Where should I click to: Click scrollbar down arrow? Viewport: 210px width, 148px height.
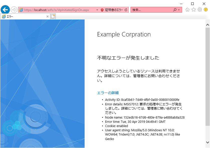point(207,142)
